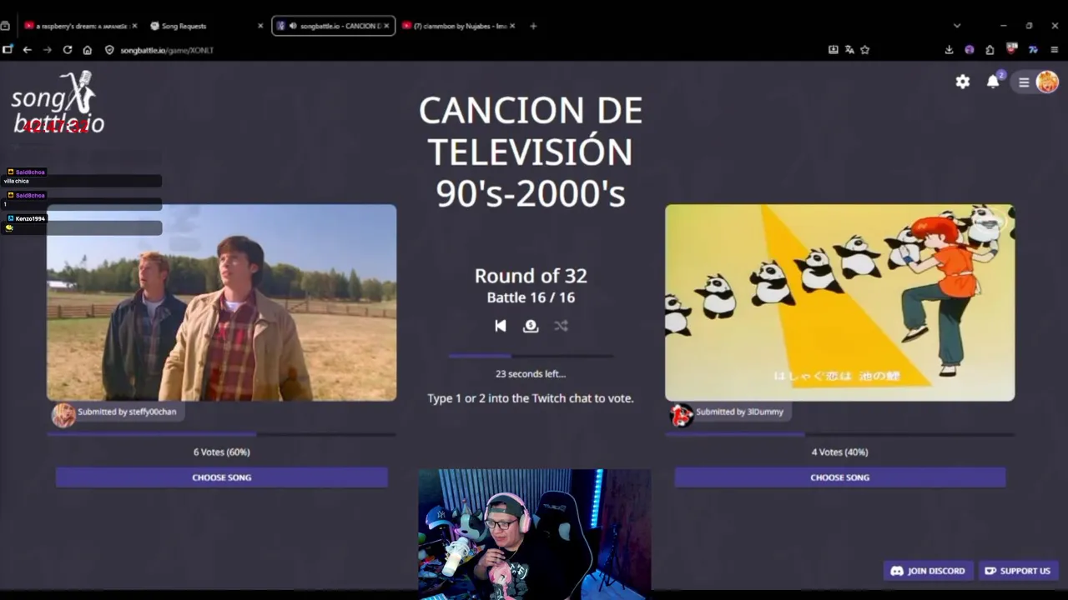The image size is (1068, 600).
Task: Click "Submitted by steffy00chan" label
Action: pyautogui.click(x=127, y=412)
